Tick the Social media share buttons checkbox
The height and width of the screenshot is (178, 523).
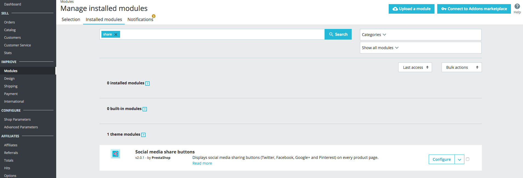tap(468, 159)
